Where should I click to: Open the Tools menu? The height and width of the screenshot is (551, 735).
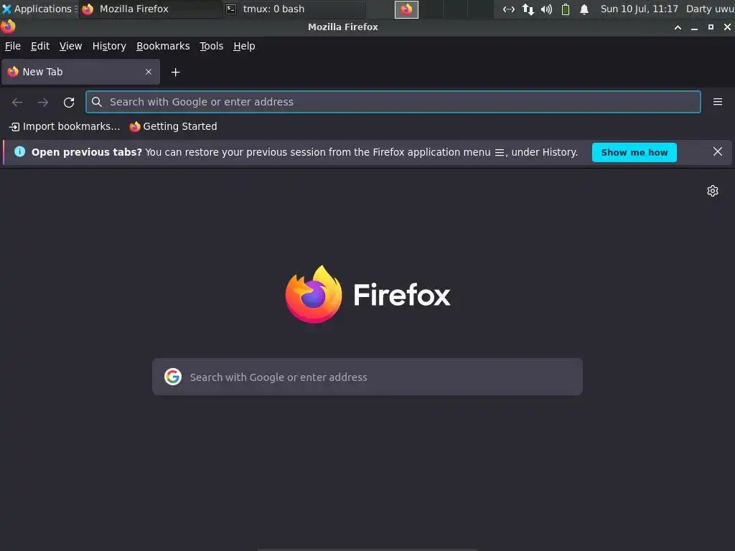pos(212,46)
